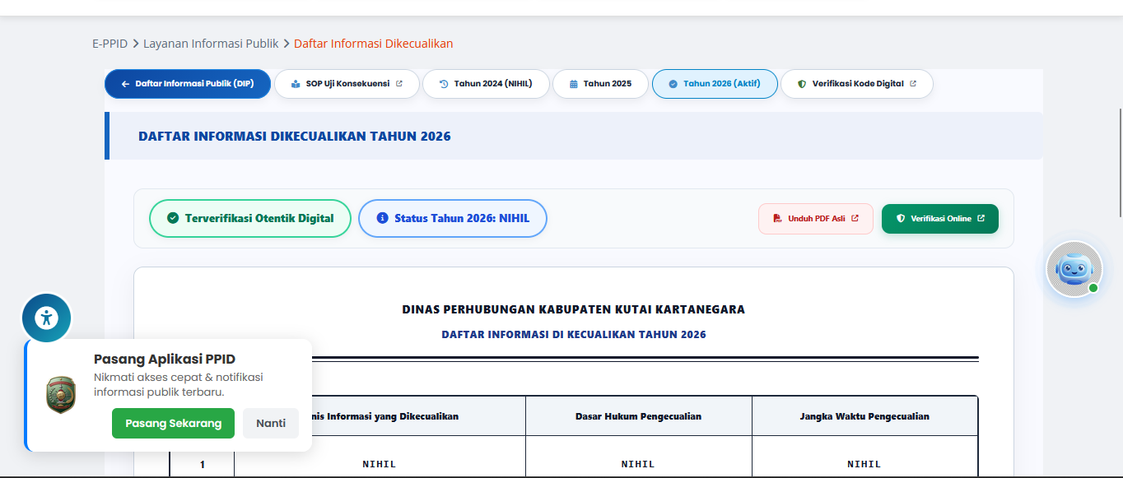Open Layanan Informasi Publik breadcrumb
Screen dimensions: 1123x478
(x=211, y=44)
